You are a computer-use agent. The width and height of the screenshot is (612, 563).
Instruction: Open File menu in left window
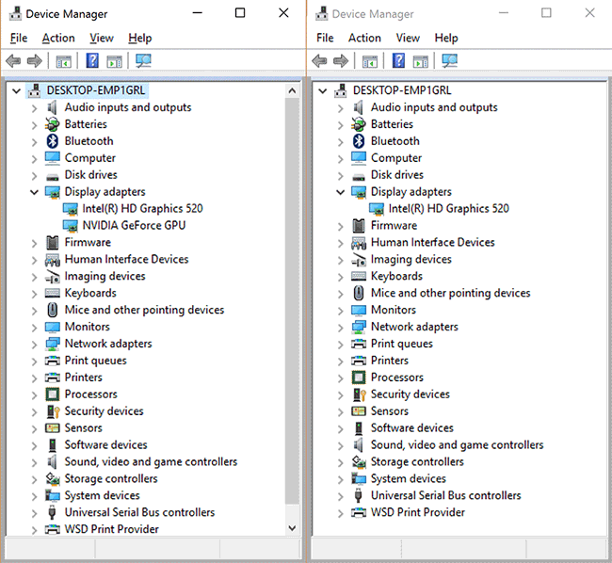(x=19, y=38)
